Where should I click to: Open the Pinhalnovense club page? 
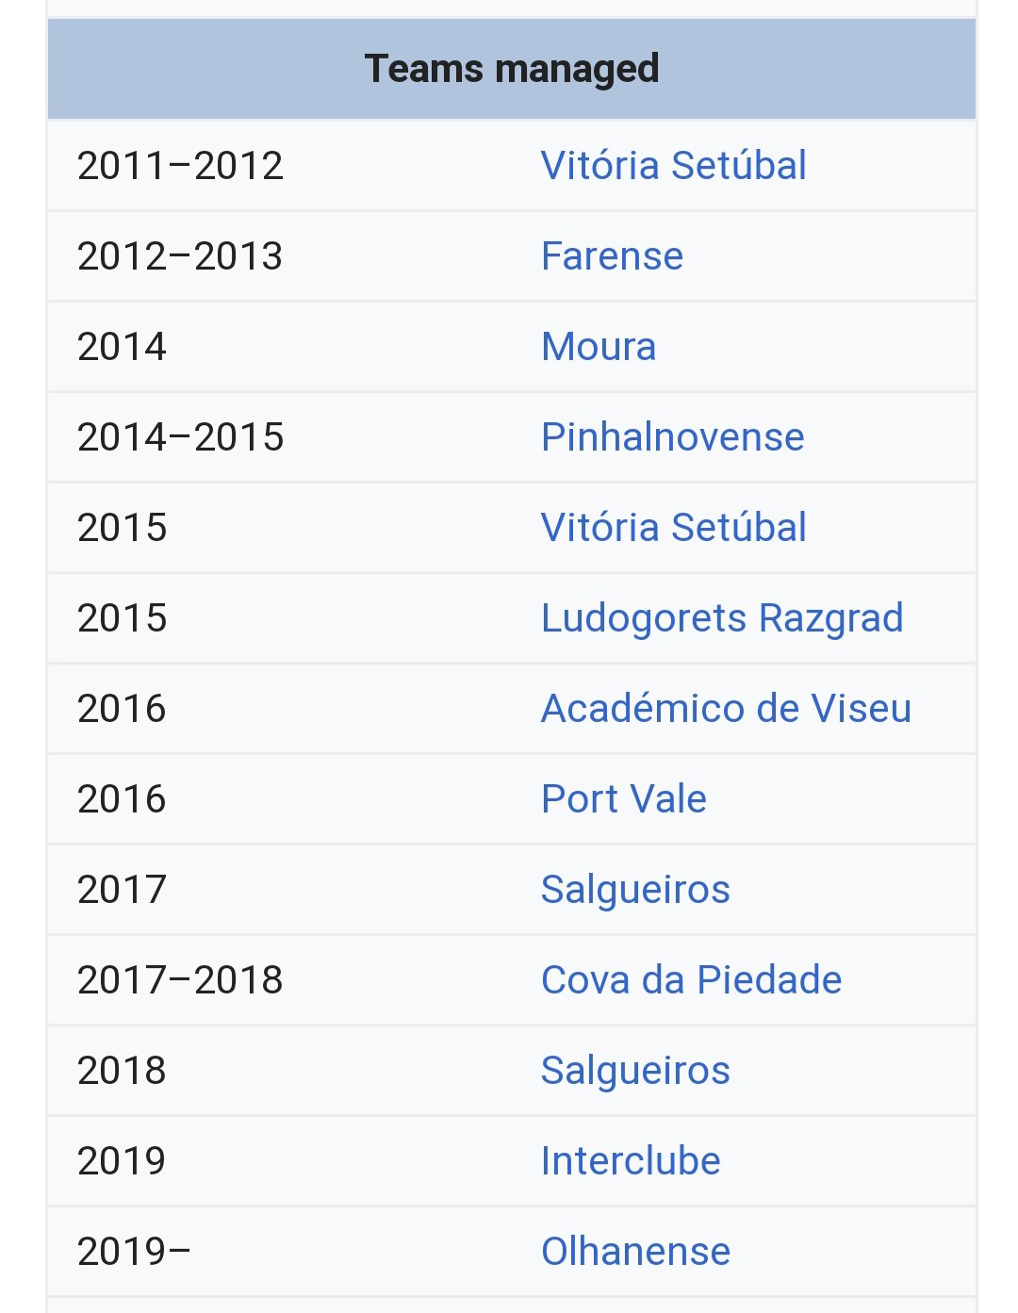pos(672,437)
